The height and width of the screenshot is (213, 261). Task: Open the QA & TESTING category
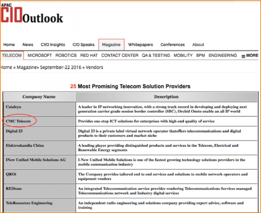(156, 55)
